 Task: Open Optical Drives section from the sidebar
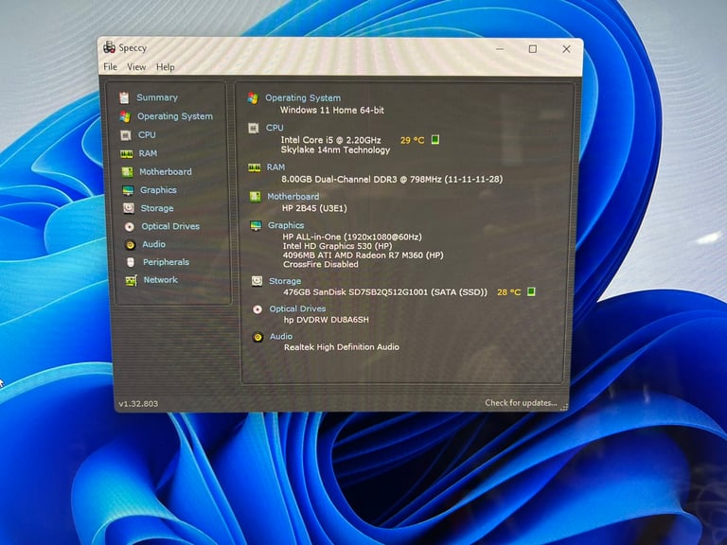click(170, 227)
